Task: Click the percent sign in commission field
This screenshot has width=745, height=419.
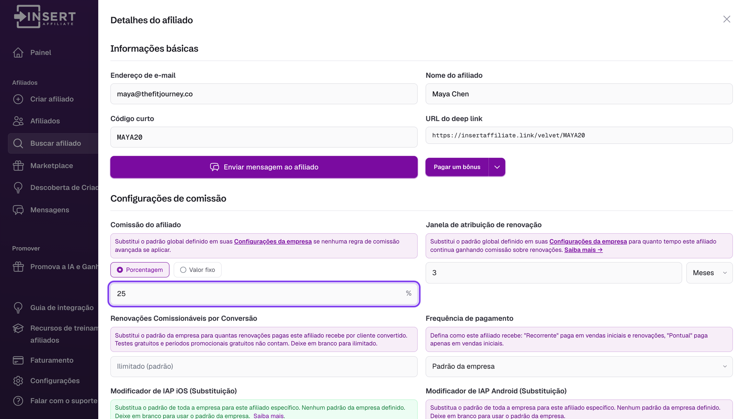Action: (x=408, y=293)
